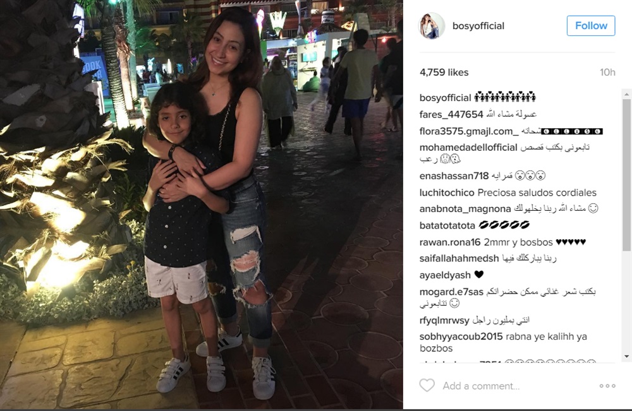Follow the bosyofficial account

point(591,26)
